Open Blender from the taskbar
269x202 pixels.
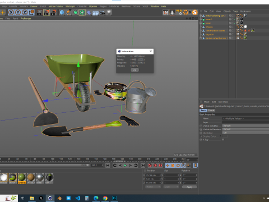[59, 198]
